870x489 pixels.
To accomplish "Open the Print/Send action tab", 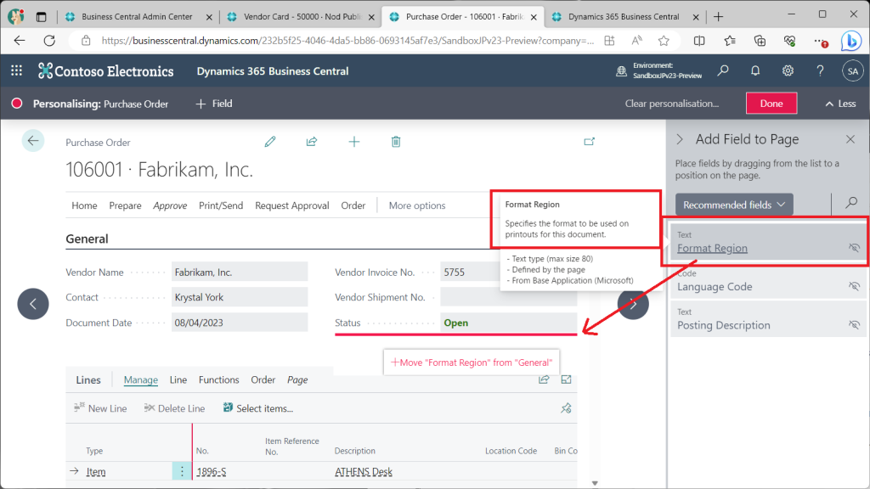I will 221,205.
